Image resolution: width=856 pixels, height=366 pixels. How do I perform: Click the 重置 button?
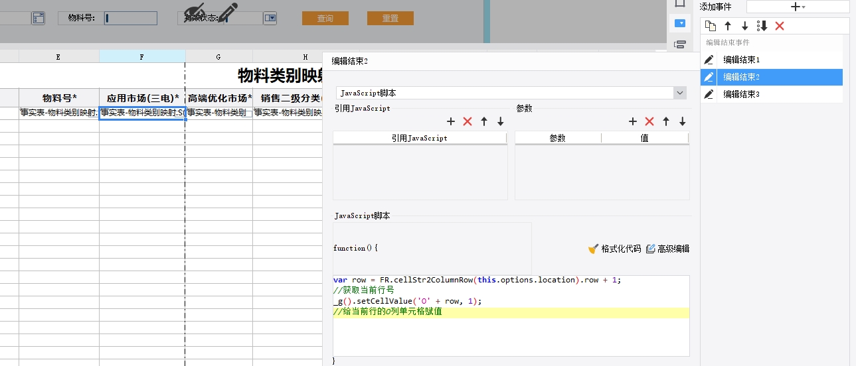click(x=390, y=18)
